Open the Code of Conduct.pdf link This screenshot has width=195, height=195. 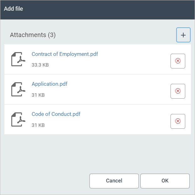coord(56,114)
